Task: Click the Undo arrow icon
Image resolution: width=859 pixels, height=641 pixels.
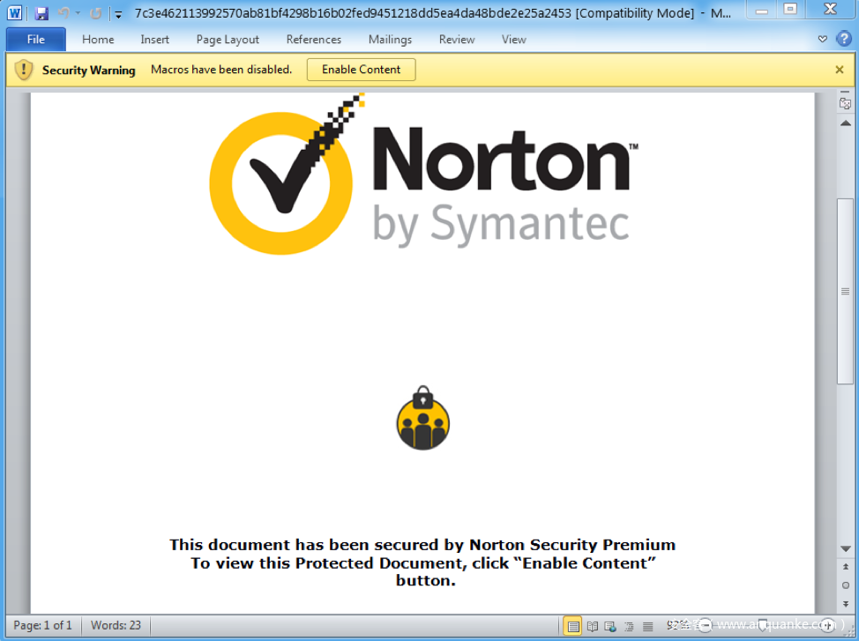Action: (63, 13)
